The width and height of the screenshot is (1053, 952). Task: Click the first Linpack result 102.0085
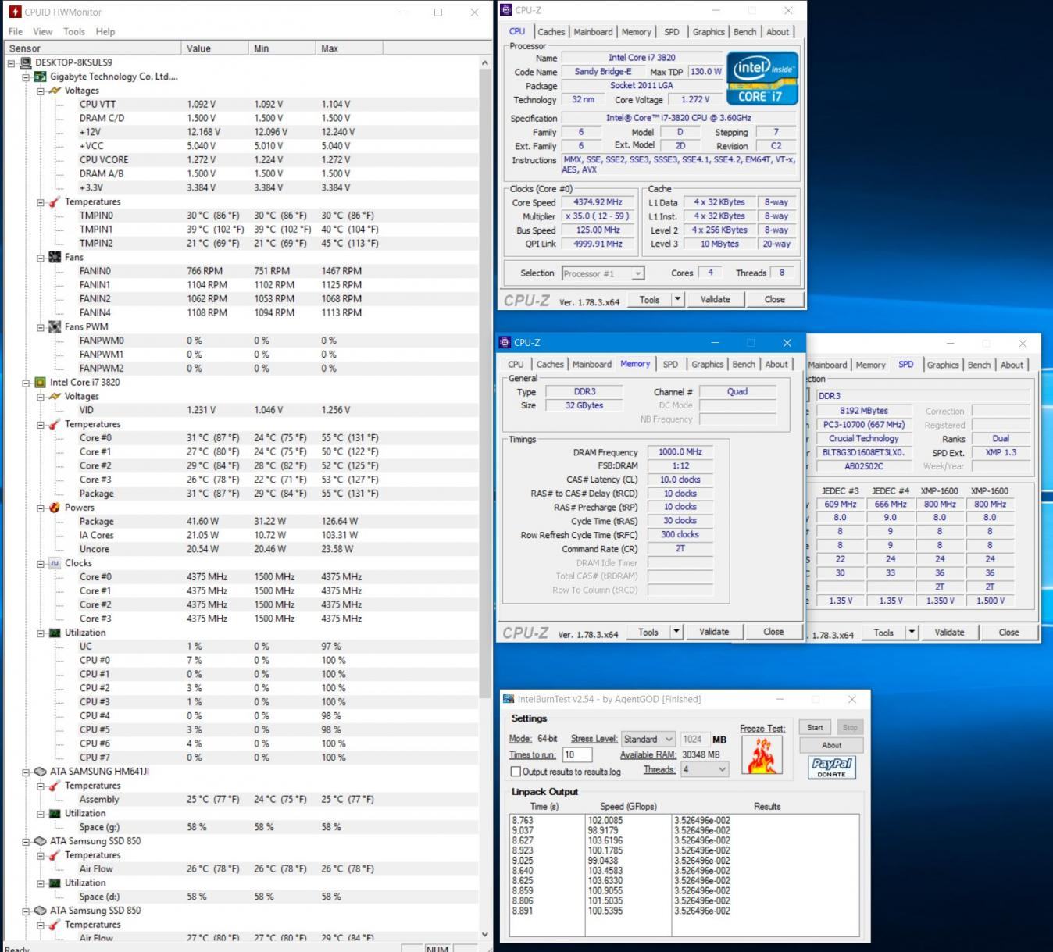coord(605,820)
